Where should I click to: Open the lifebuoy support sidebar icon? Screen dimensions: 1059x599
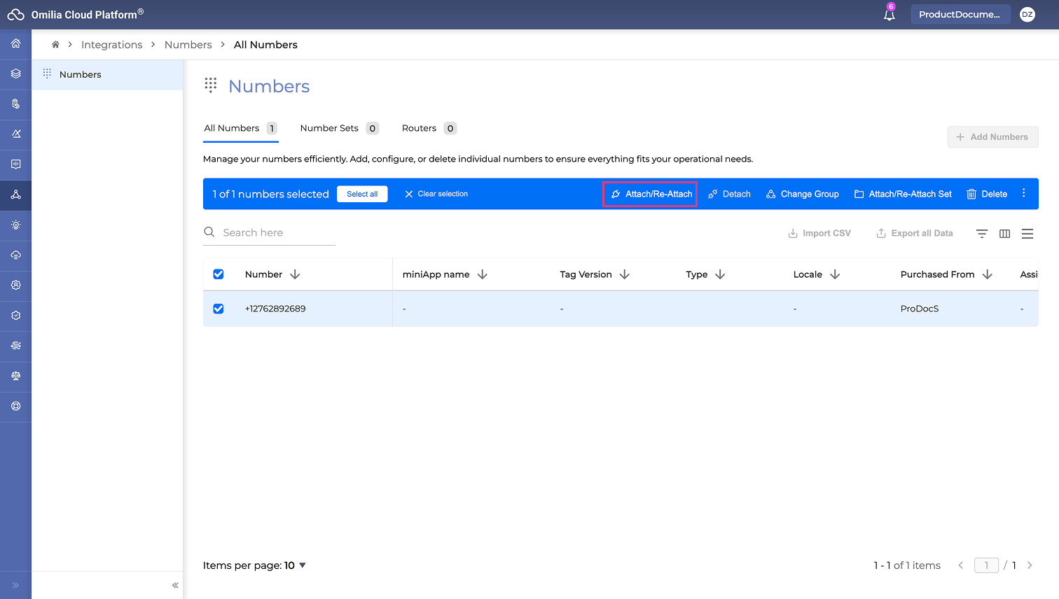coord(15,406)
